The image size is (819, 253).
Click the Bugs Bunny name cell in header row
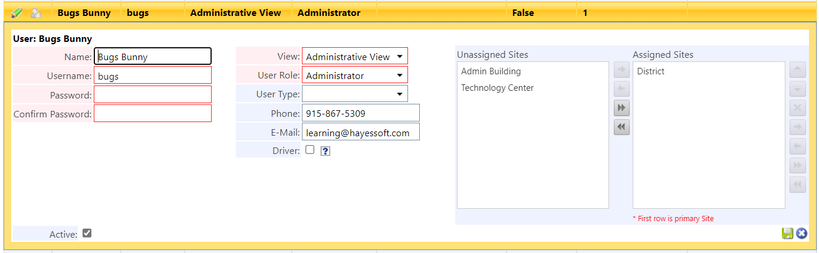pyautogui.click(x=84, y=12)
